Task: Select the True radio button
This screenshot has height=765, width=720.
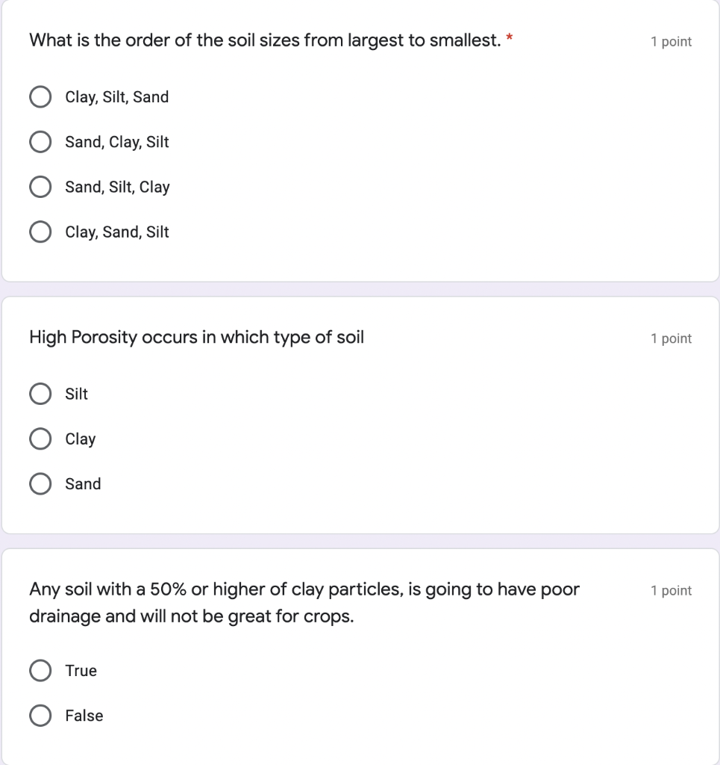Action: point(40,671)
